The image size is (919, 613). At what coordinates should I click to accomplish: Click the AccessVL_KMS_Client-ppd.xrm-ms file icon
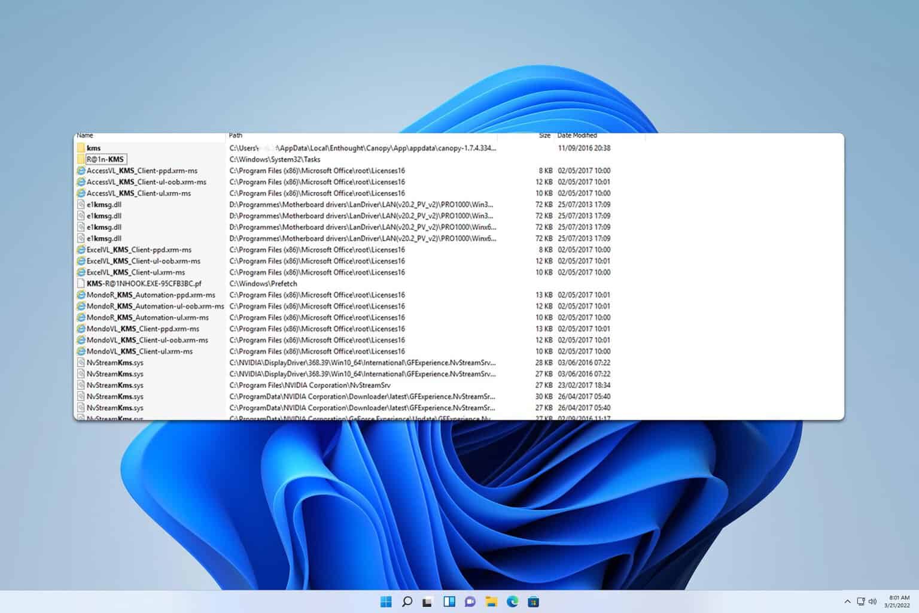(x=81, y=171)
